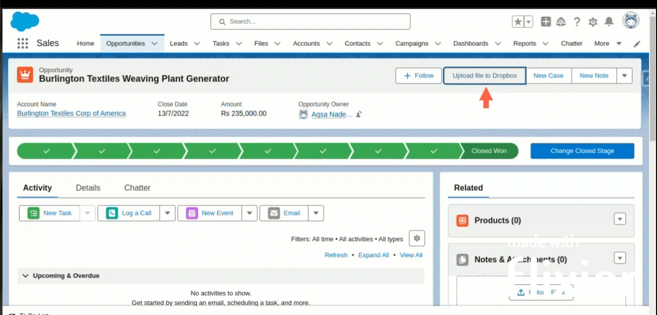Click the Upload Files button

pyautogui.click(x=541, y=292)
